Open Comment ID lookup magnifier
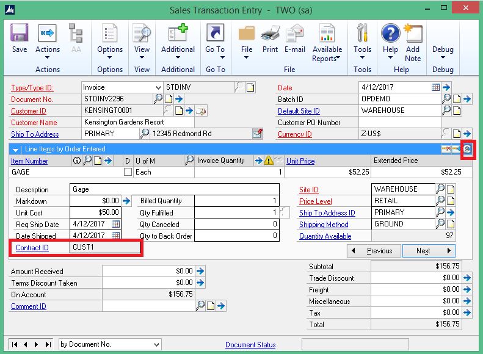The image size is (483, 354). click(200, 306)
